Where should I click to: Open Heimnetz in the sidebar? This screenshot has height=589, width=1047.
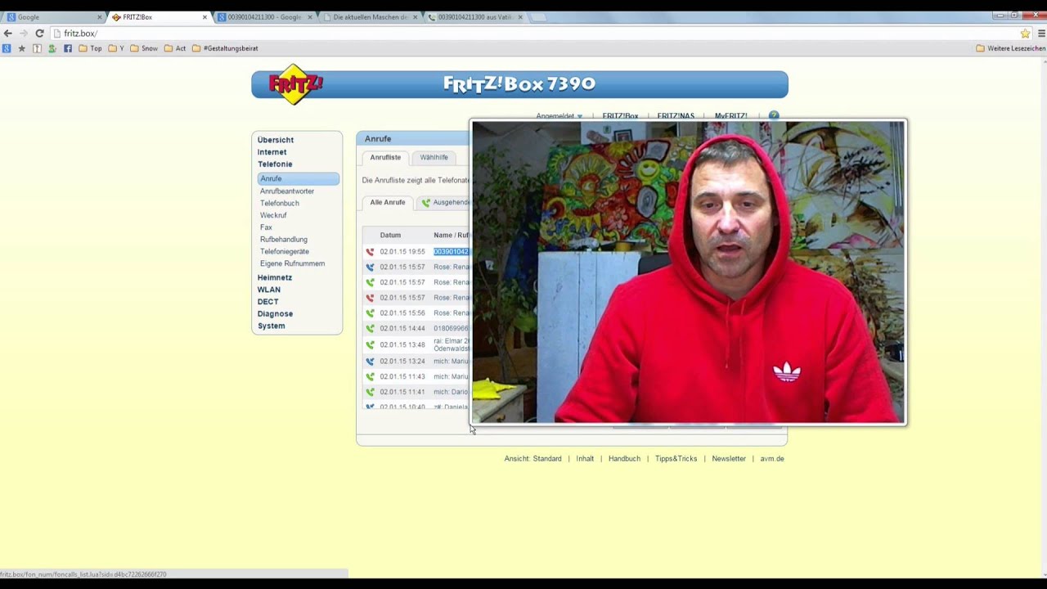click(x=275, y=277)
